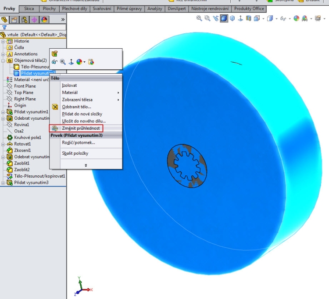Expand the Historie tree node

[x=3, y=41]
